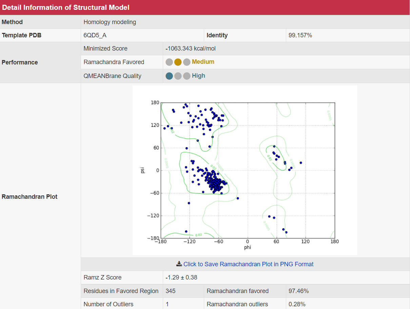
Task: Click middle gray circle in QMEANBrane Quality row
Action: coord(178,76)
